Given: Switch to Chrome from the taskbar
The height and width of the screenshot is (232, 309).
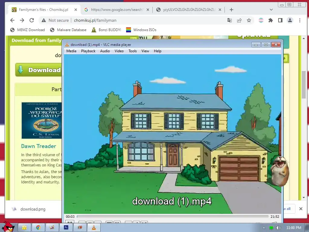Looking at the screenshot, I should pos(38,228).
